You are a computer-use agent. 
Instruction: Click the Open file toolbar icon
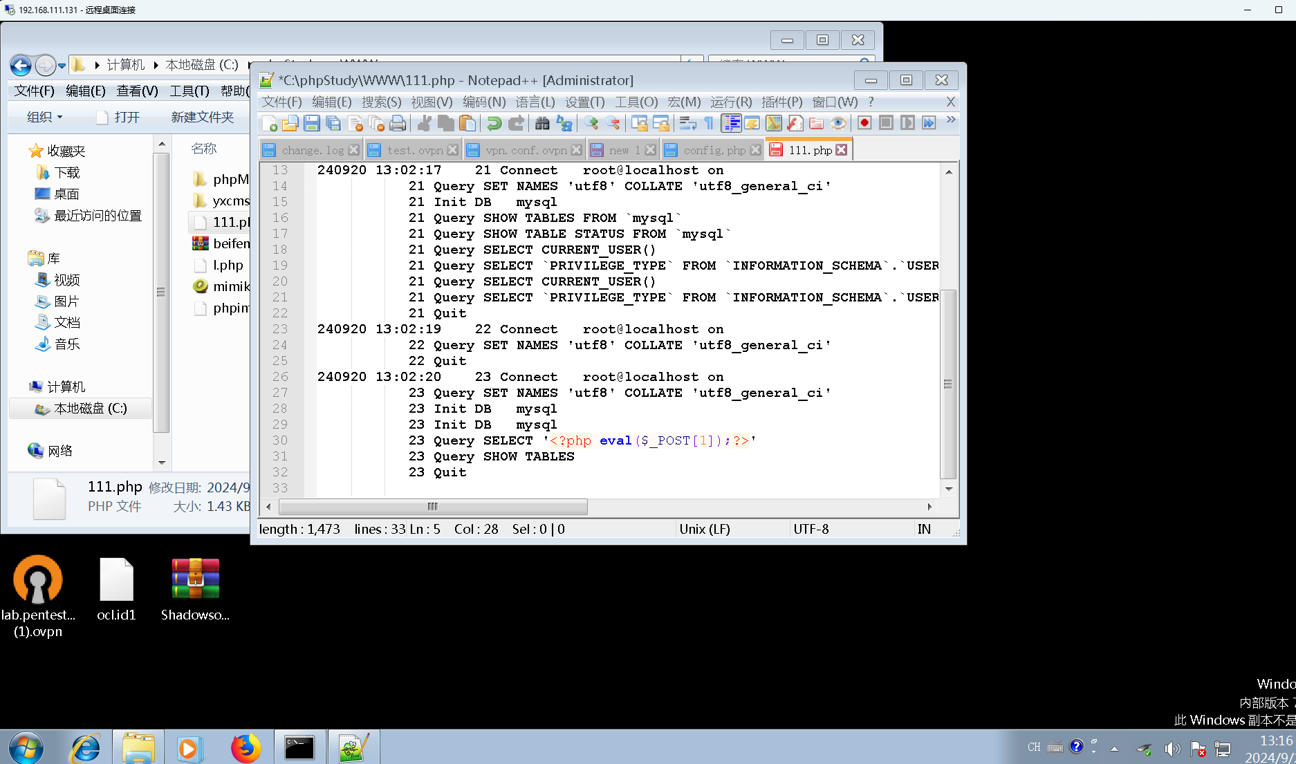click(x=290, y=123)
